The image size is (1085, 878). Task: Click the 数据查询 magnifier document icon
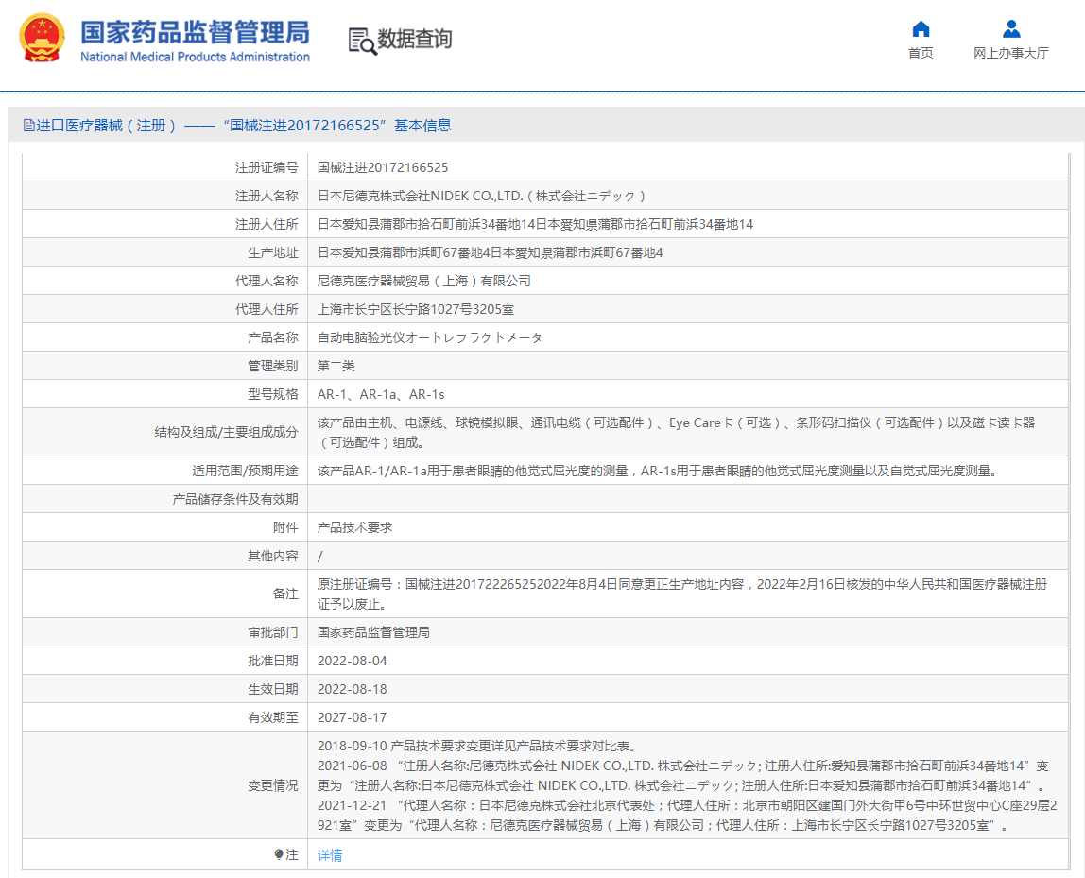pos(362,40)
